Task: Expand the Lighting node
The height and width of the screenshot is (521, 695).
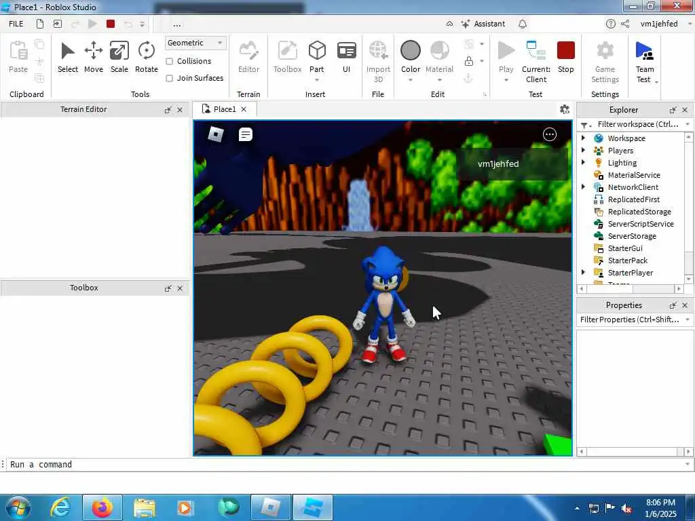Action: click(583, 163)
